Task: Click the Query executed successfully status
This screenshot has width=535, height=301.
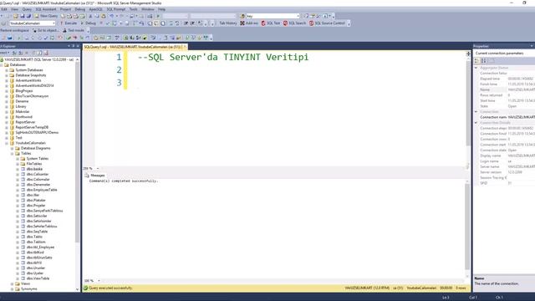Action: pyautogui.click(x=110, y=288)
